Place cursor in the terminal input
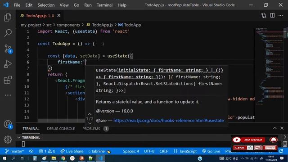The image size is (288, 162). [23, 144]
